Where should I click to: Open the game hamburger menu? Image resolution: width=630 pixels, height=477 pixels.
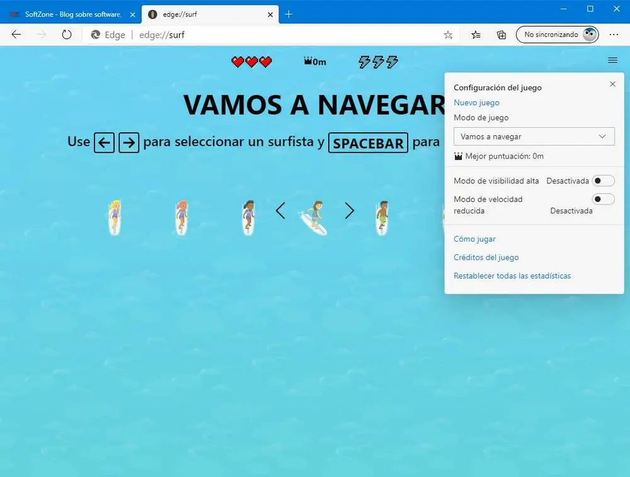[612, 60]
